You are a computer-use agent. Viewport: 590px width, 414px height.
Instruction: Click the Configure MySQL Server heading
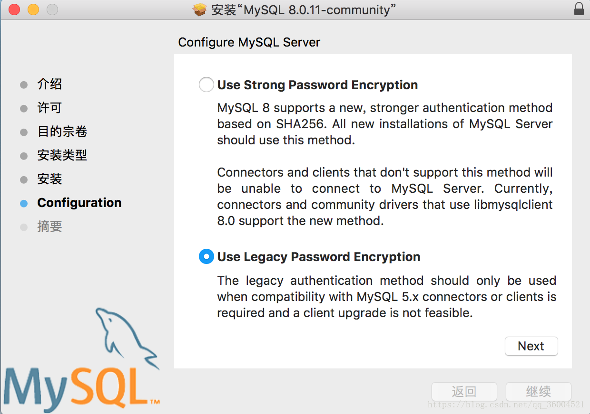(249, 42)
